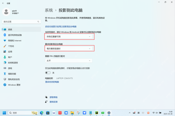Open 游戏 settings in the sidebar
This screenshot has width=175, height=116.
(x=21, y=68)
